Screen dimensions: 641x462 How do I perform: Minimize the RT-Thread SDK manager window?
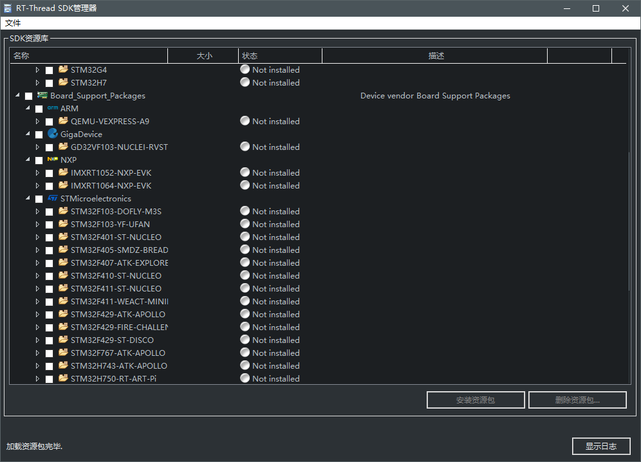click(567, 8)
